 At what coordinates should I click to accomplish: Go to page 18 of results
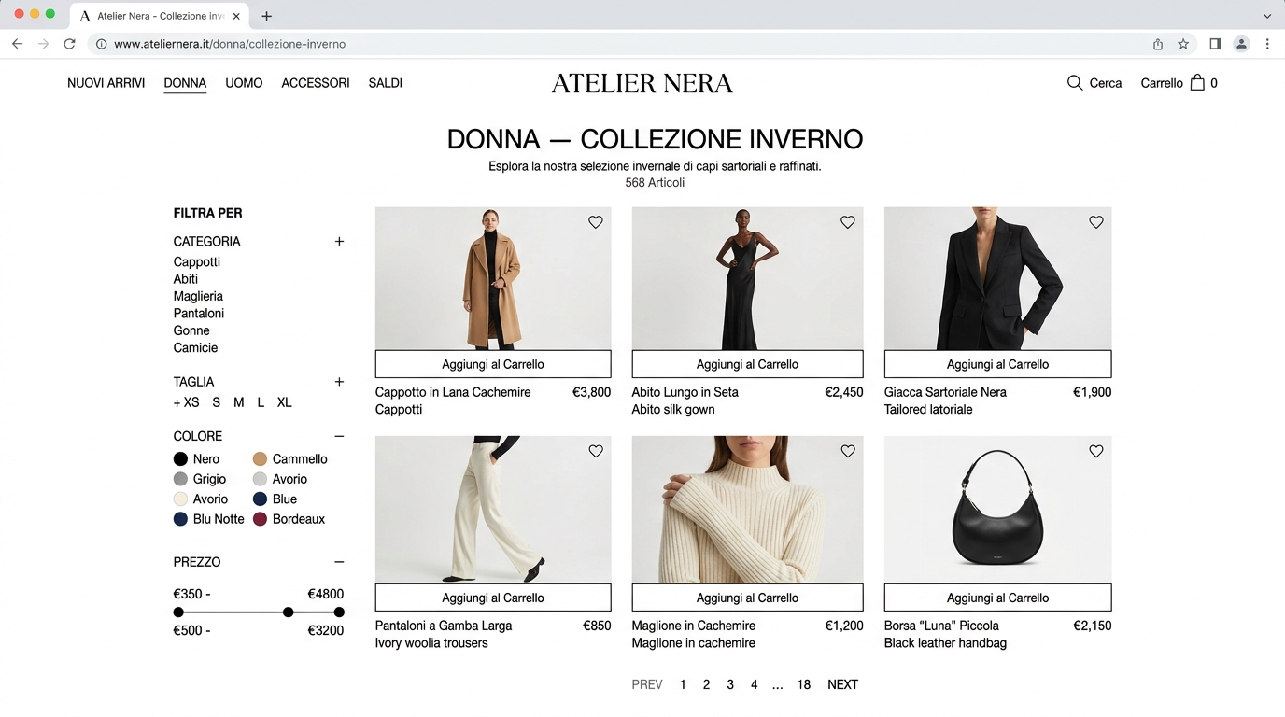pyautogui.click(x=804, y=684)
